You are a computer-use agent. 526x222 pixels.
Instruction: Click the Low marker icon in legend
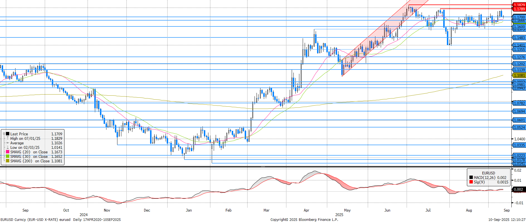click(x=8, y=147)
